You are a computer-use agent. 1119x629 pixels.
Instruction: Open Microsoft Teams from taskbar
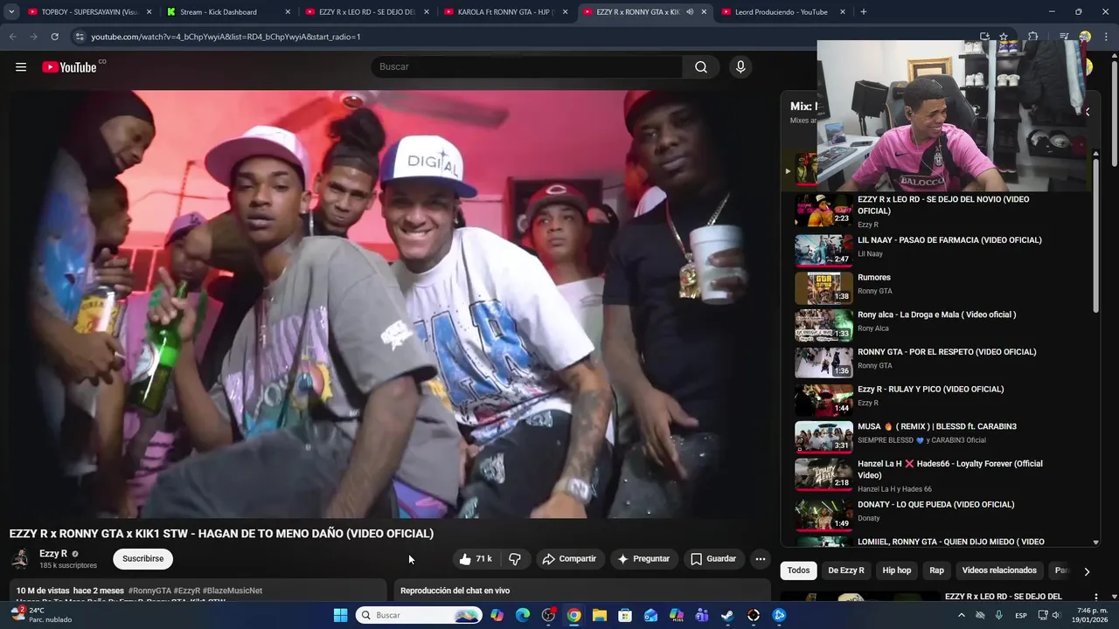702,615
